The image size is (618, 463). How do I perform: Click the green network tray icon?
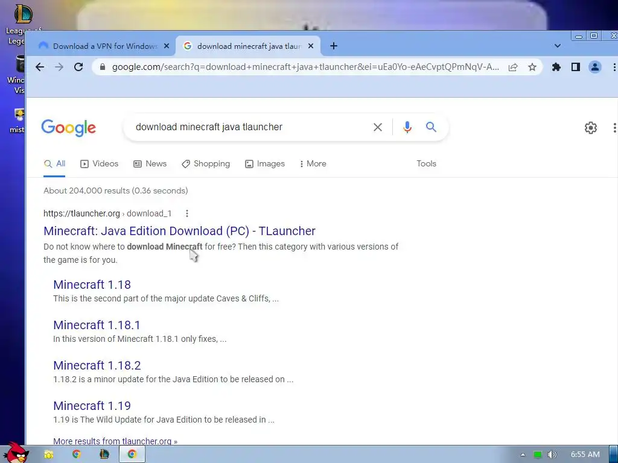tap(538, 455)
